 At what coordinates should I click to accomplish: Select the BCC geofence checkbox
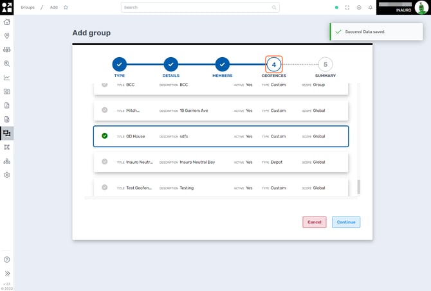(x=104, y=85)
